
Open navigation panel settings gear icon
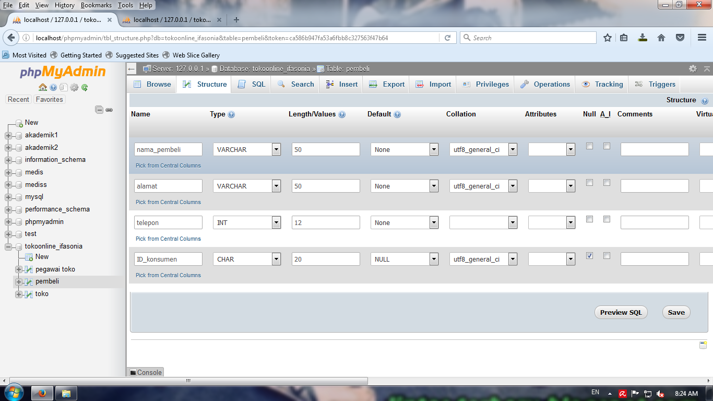[x=74, y=88]
